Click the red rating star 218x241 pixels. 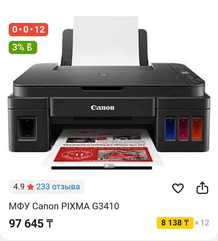[30, 187]
